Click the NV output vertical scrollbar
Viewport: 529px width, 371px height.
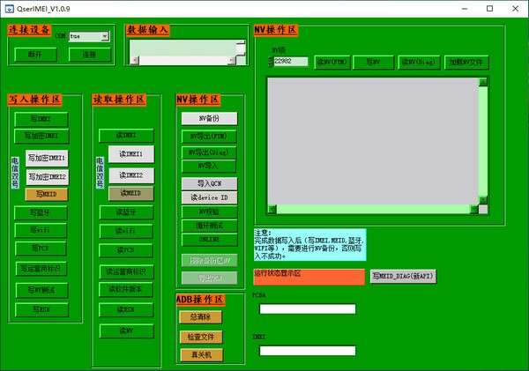pyautogui.click(x=483, y=142)
